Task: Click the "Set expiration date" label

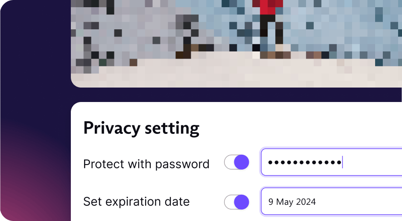Action: click(x=136, y=201)
